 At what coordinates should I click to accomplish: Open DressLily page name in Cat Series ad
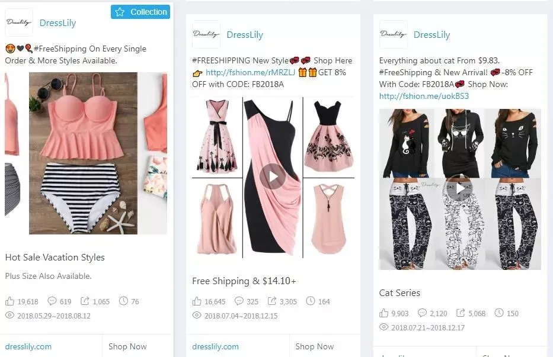click(x=431, y=34)
